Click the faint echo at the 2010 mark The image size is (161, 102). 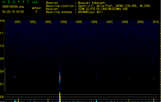[x=154, y=78]
